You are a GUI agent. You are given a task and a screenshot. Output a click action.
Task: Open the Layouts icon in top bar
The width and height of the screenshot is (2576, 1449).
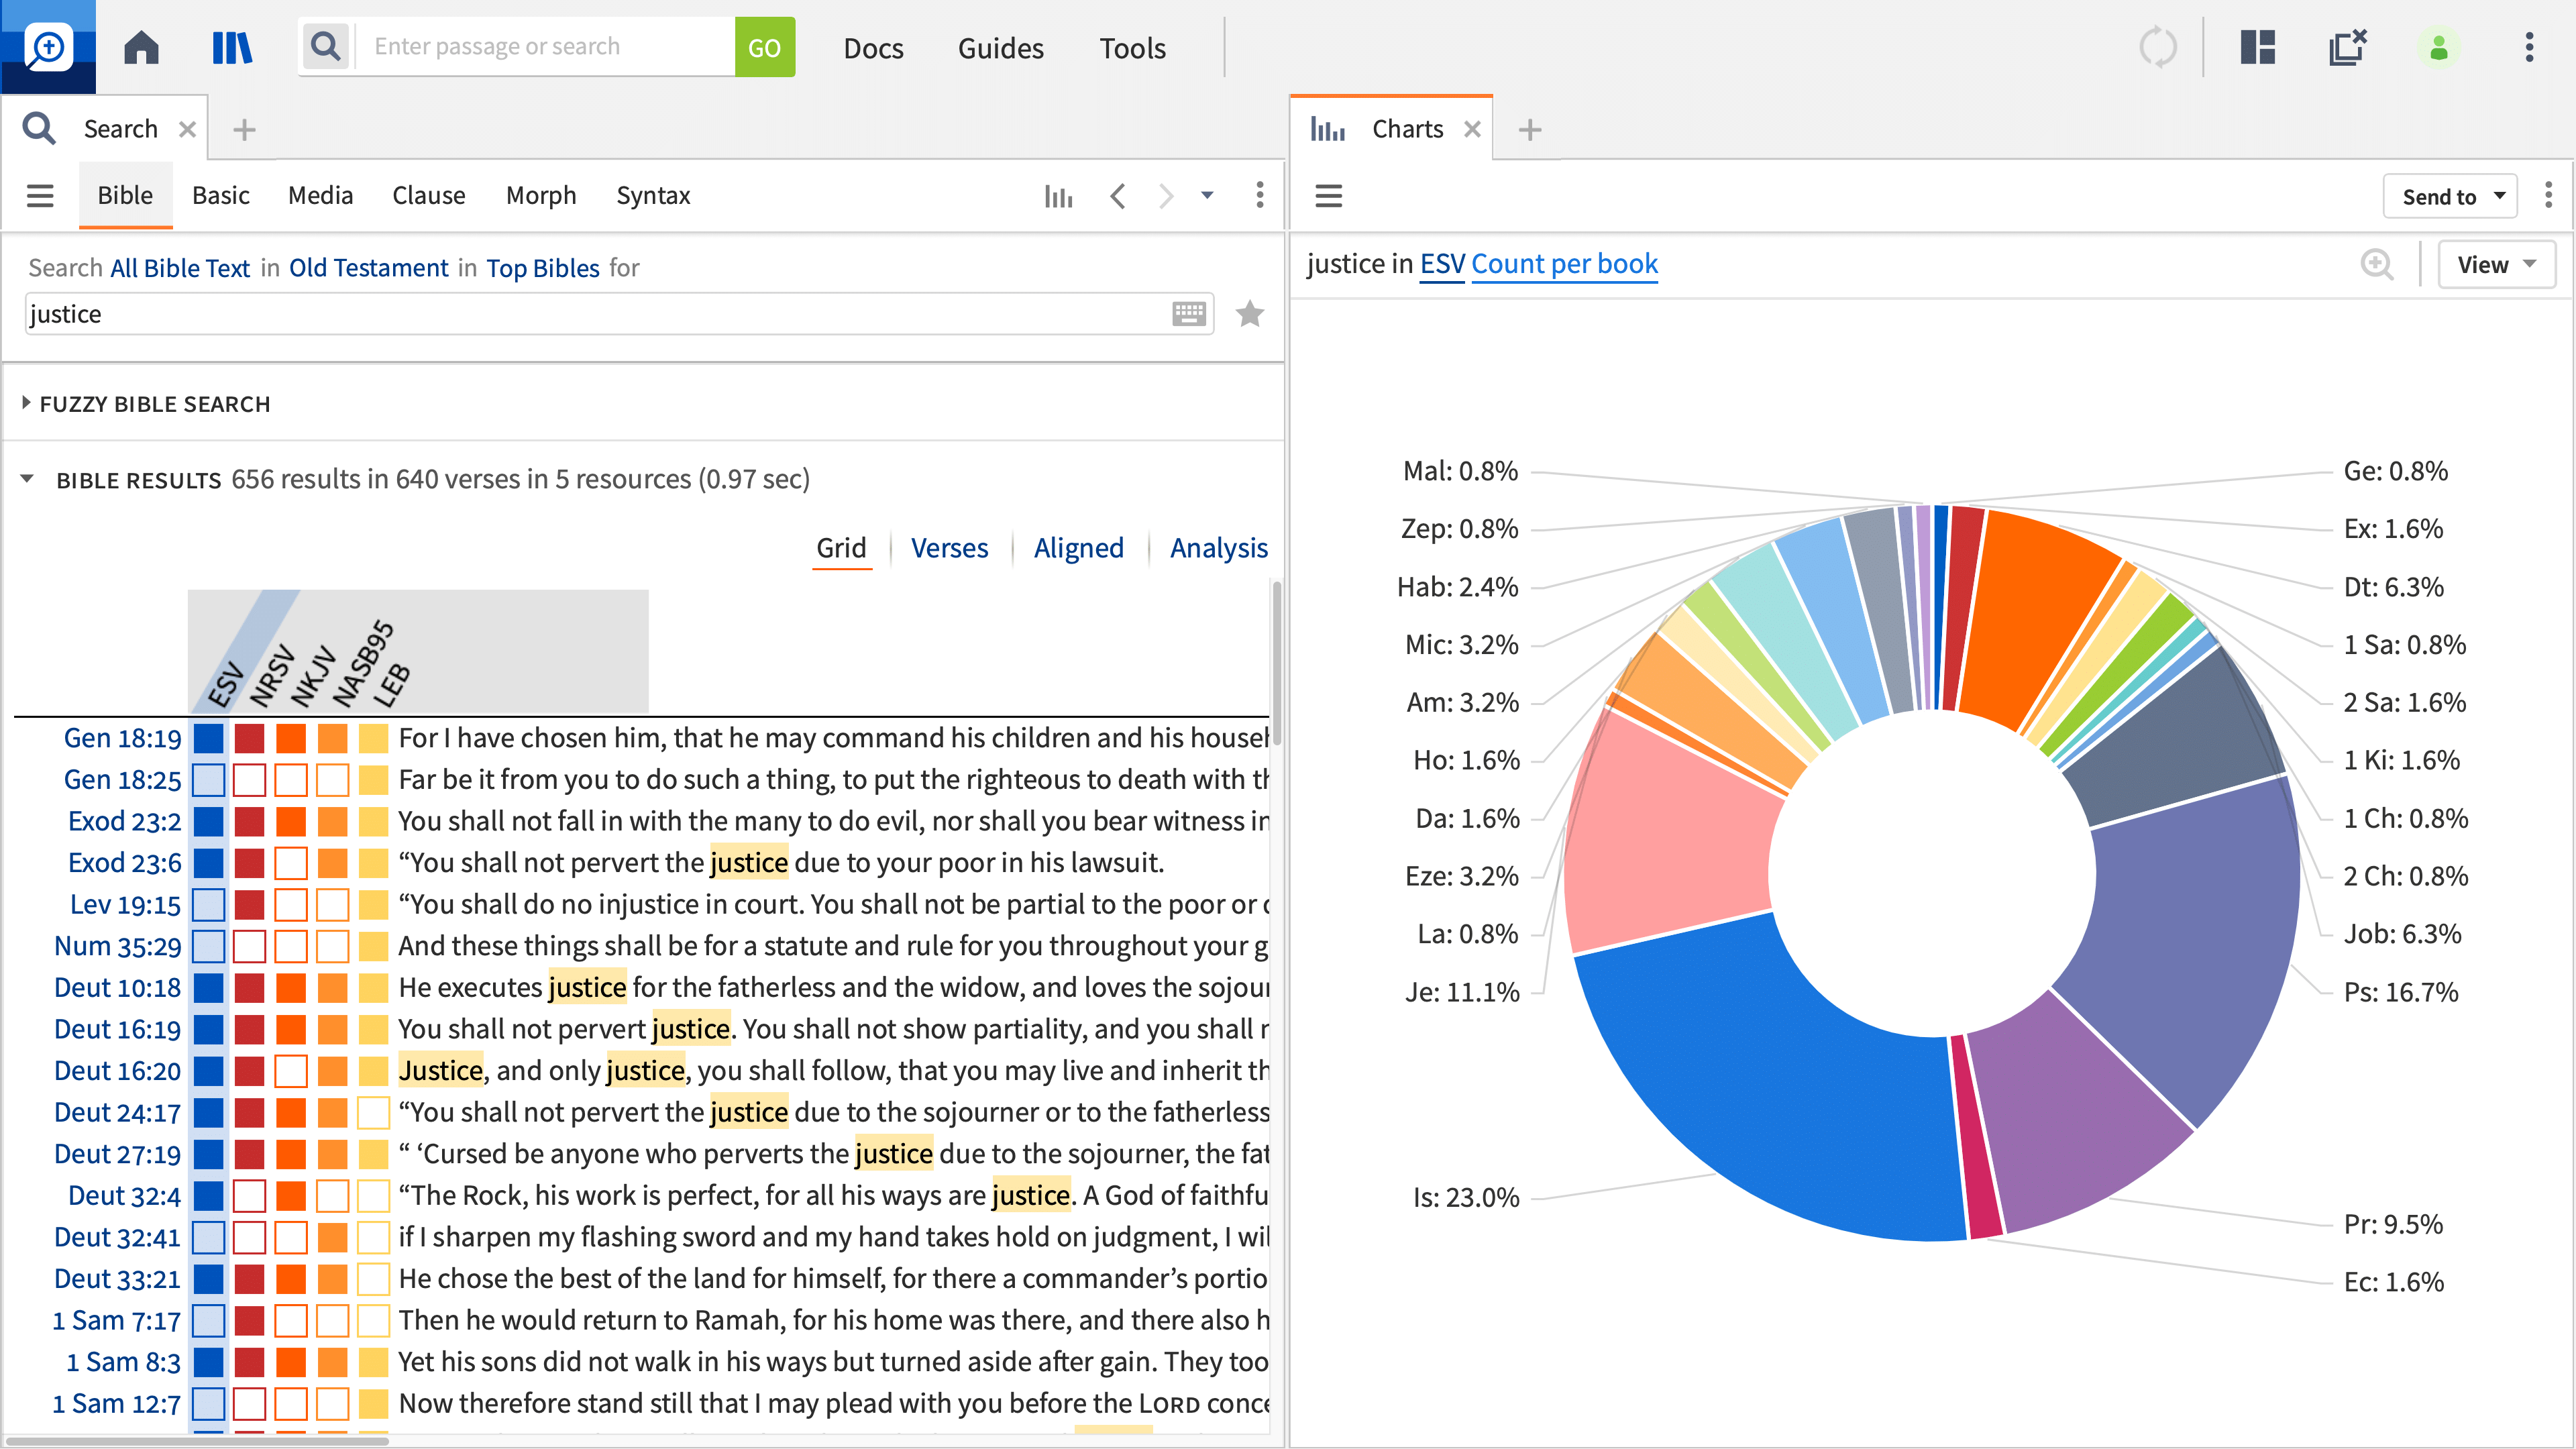click(x=2257, y=47)
